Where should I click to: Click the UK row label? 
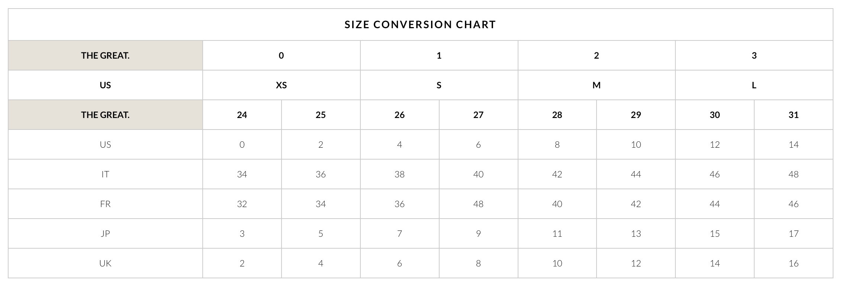[105, 263]
